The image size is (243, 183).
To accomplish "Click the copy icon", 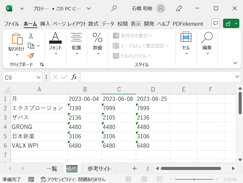I will [31, 46].
